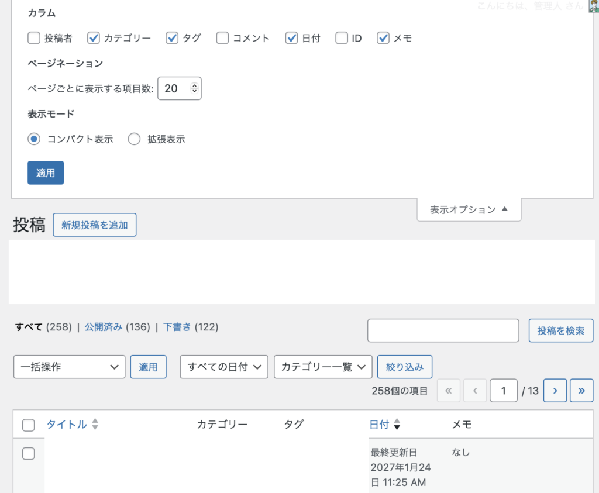Uncheck the カテゴリー column checkbox
The width and height of the screenshot is (599, 493).
click(94, 39)
